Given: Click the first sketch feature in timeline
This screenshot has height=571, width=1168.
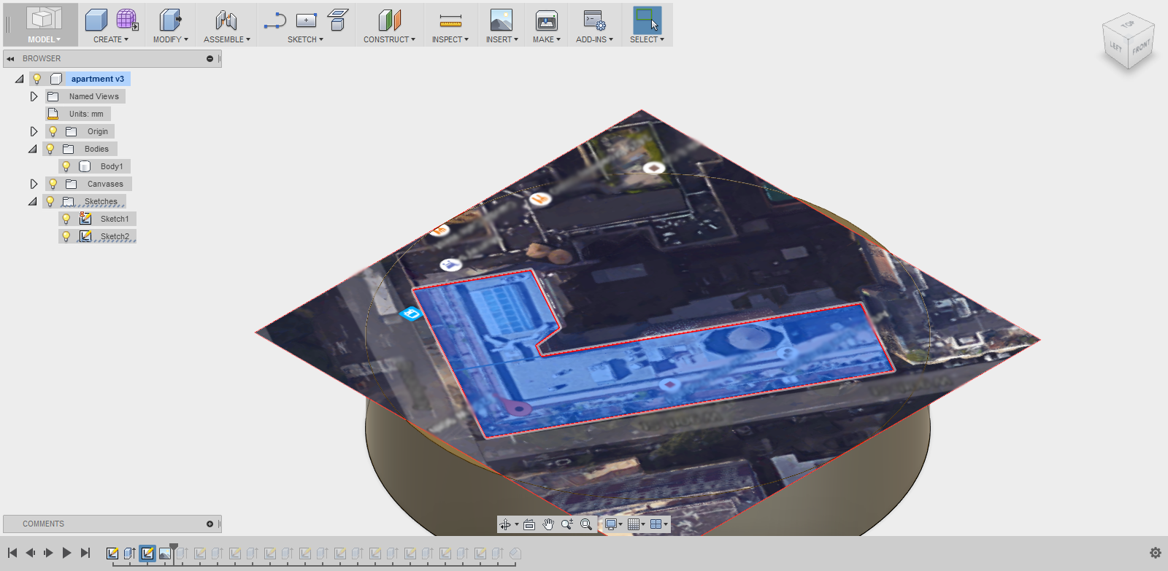Looking at the screenshot, I should pyautogui.click(x=112, y=553).
